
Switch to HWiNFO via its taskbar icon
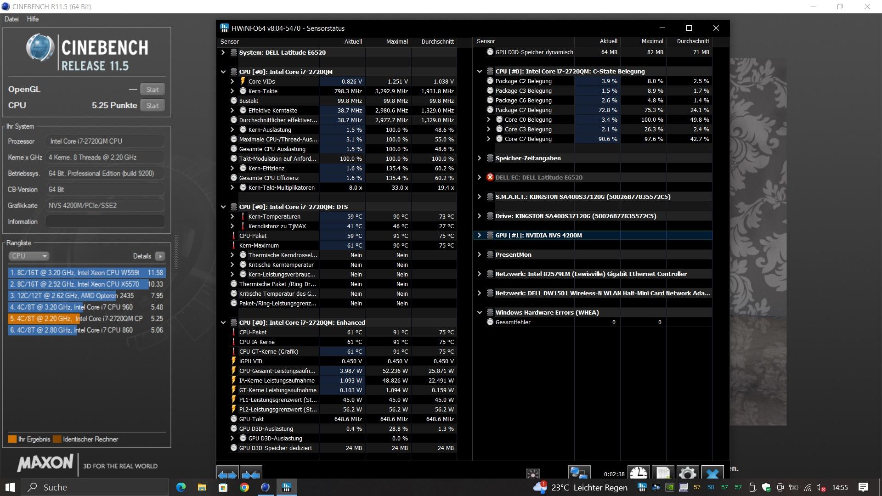[x=287, y=487]
